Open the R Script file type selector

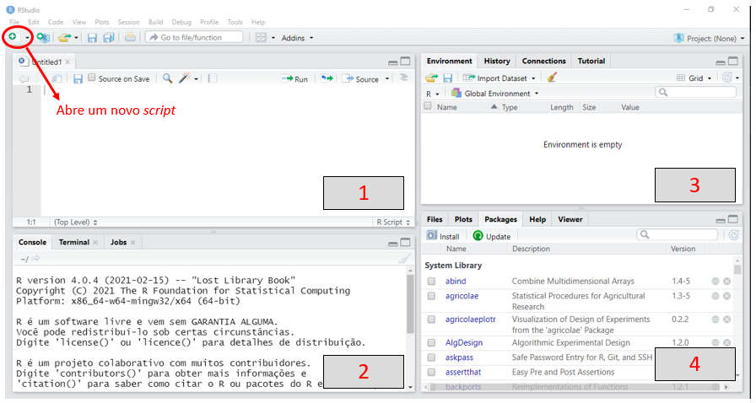393,223
